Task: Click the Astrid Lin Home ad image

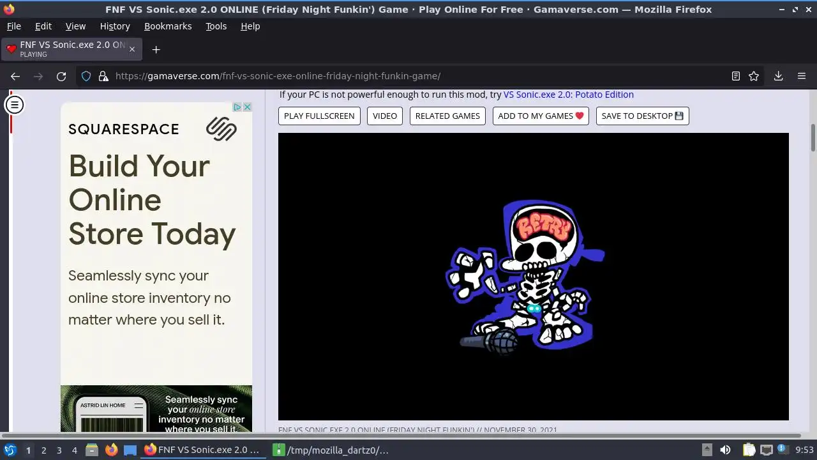Action: click(156, 409)
